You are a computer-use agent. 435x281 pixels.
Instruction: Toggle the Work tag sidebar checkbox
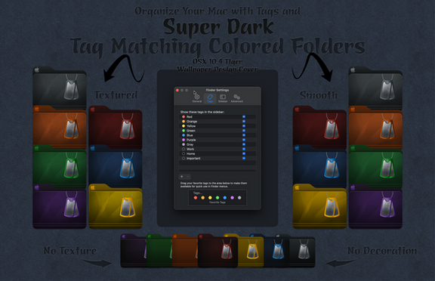click(x=244, y=149)
